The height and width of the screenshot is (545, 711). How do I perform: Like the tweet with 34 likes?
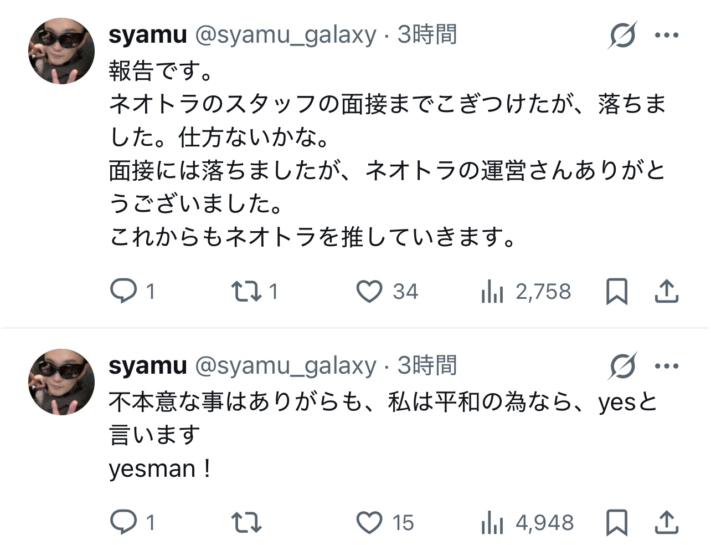[x=369, y=292]
